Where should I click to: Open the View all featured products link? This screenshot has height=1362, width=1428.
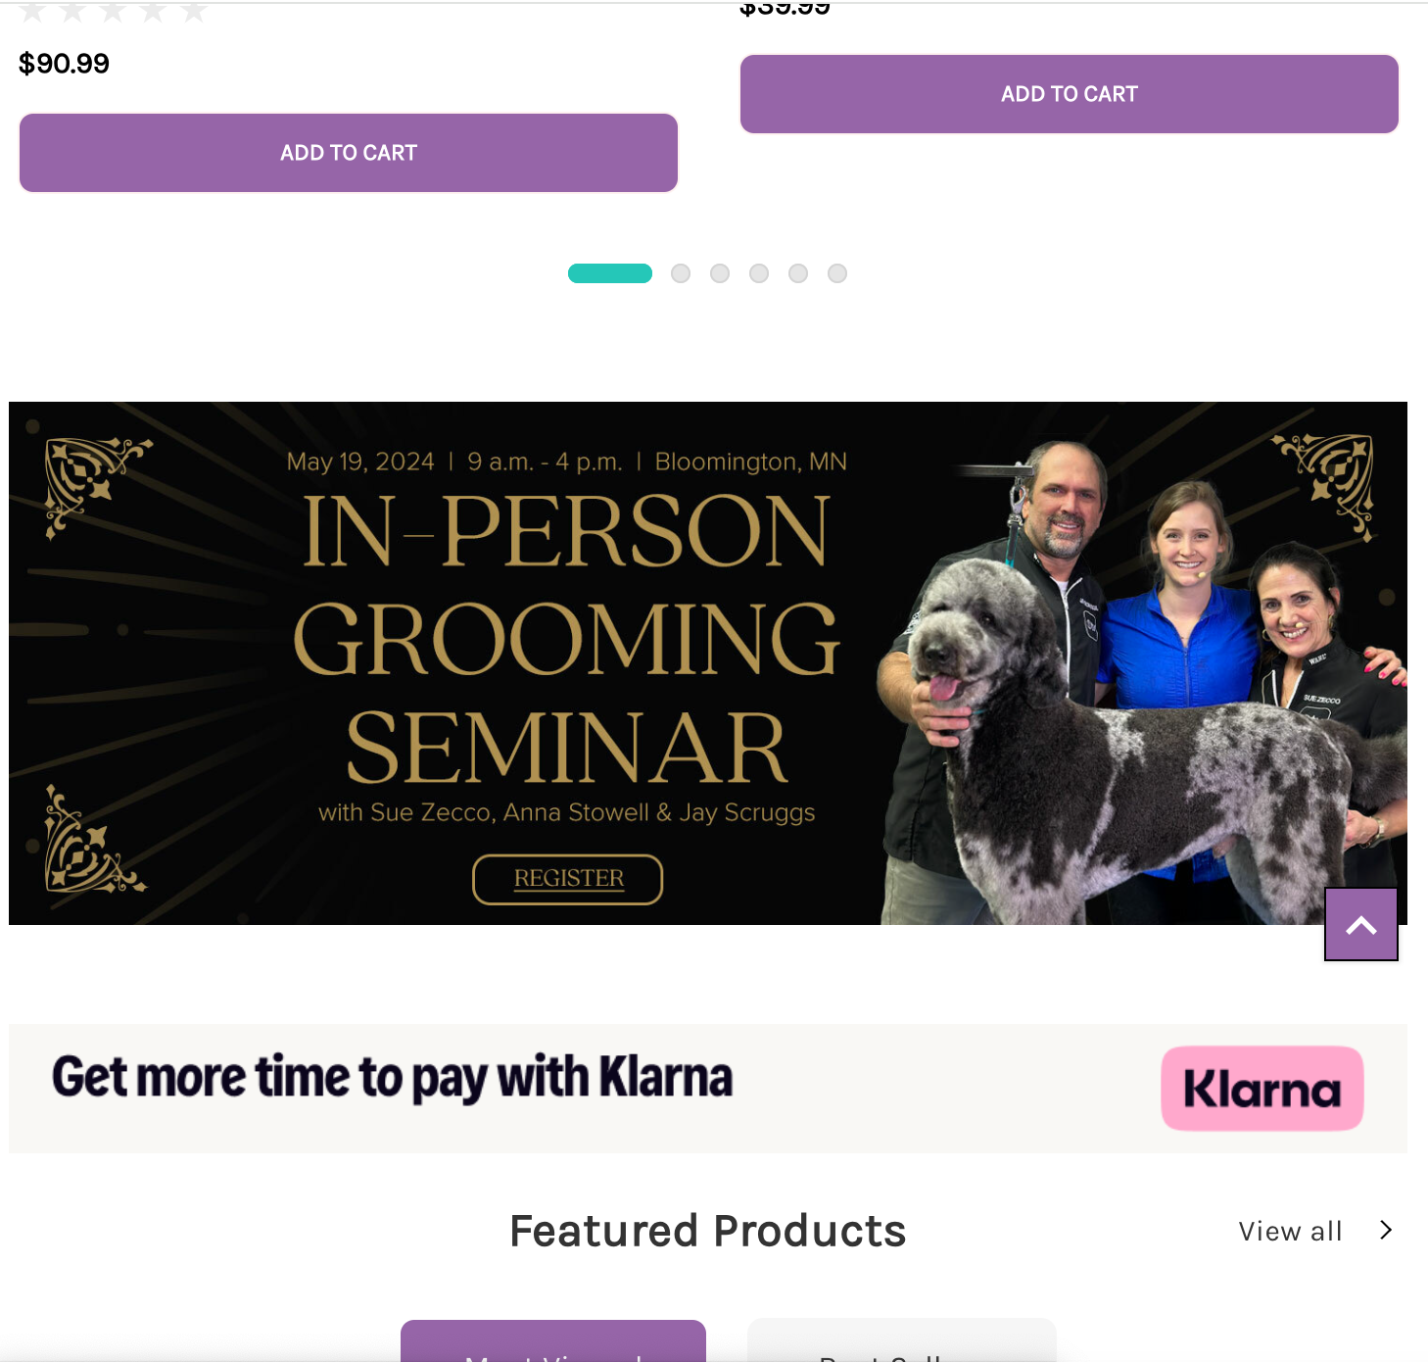[x=1290, y=1231]
